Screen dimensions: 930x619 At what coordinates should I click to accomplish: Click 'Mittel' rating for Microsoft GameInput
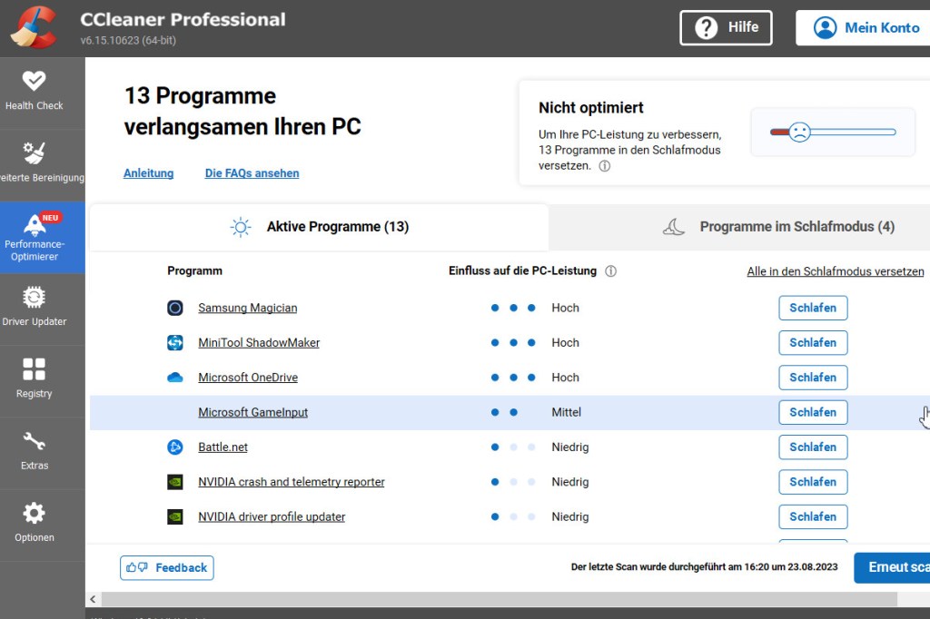click(567, 413)
